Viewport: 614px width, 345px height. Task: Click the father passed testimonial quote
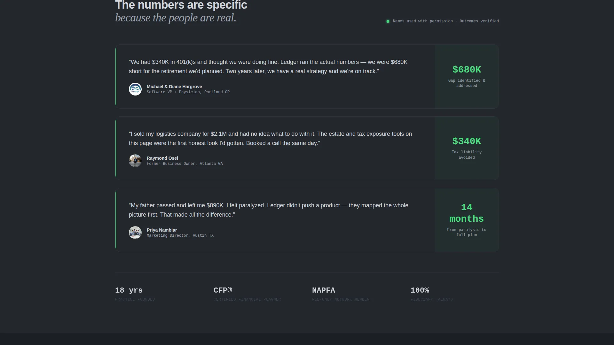[x=269, y=210]
